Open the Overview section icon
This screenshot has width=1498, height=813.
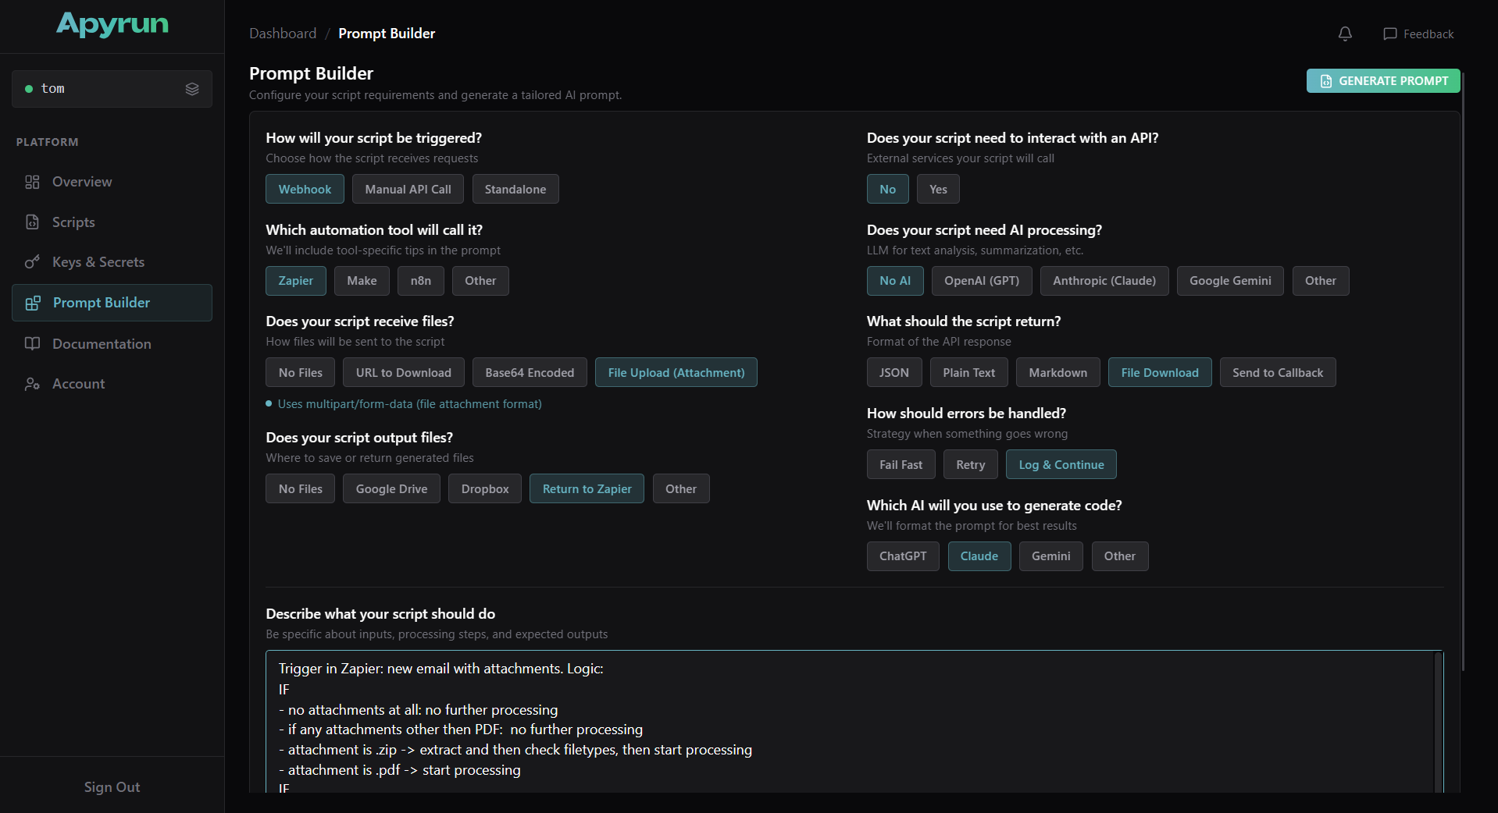(32, 182)
